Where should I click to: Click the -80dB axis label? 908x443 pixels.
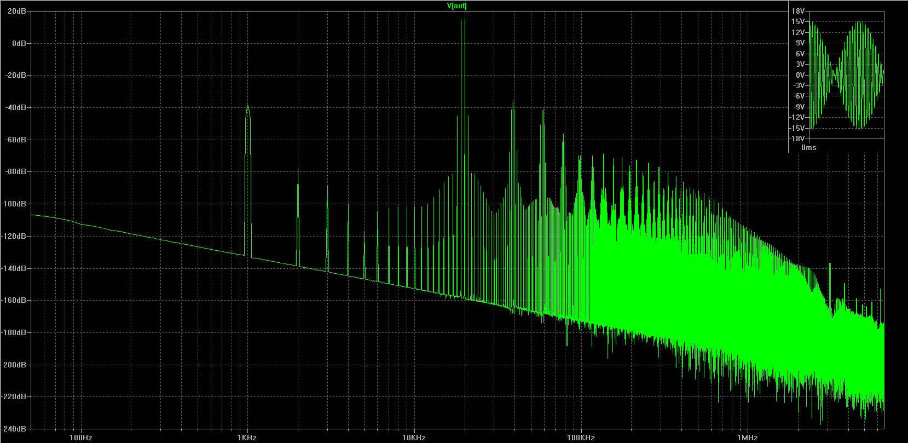[x=16, y=172]
